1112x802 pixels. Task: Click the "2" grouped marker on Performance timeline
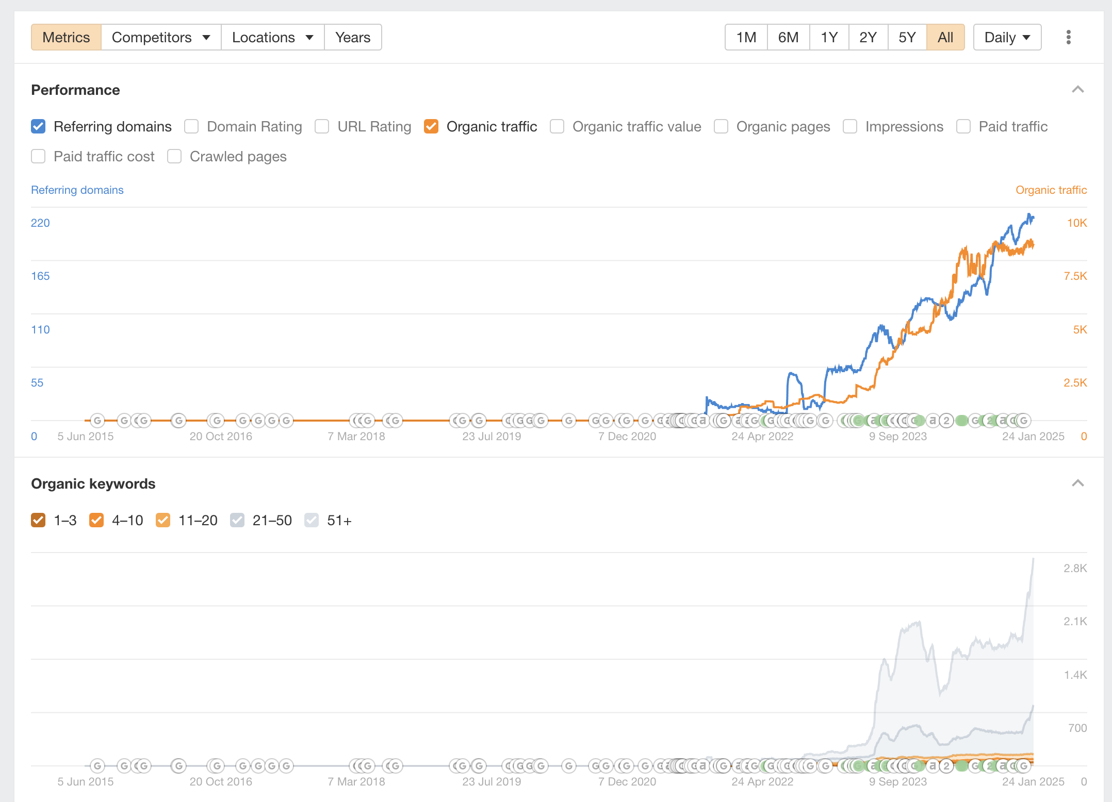(946, 421)
